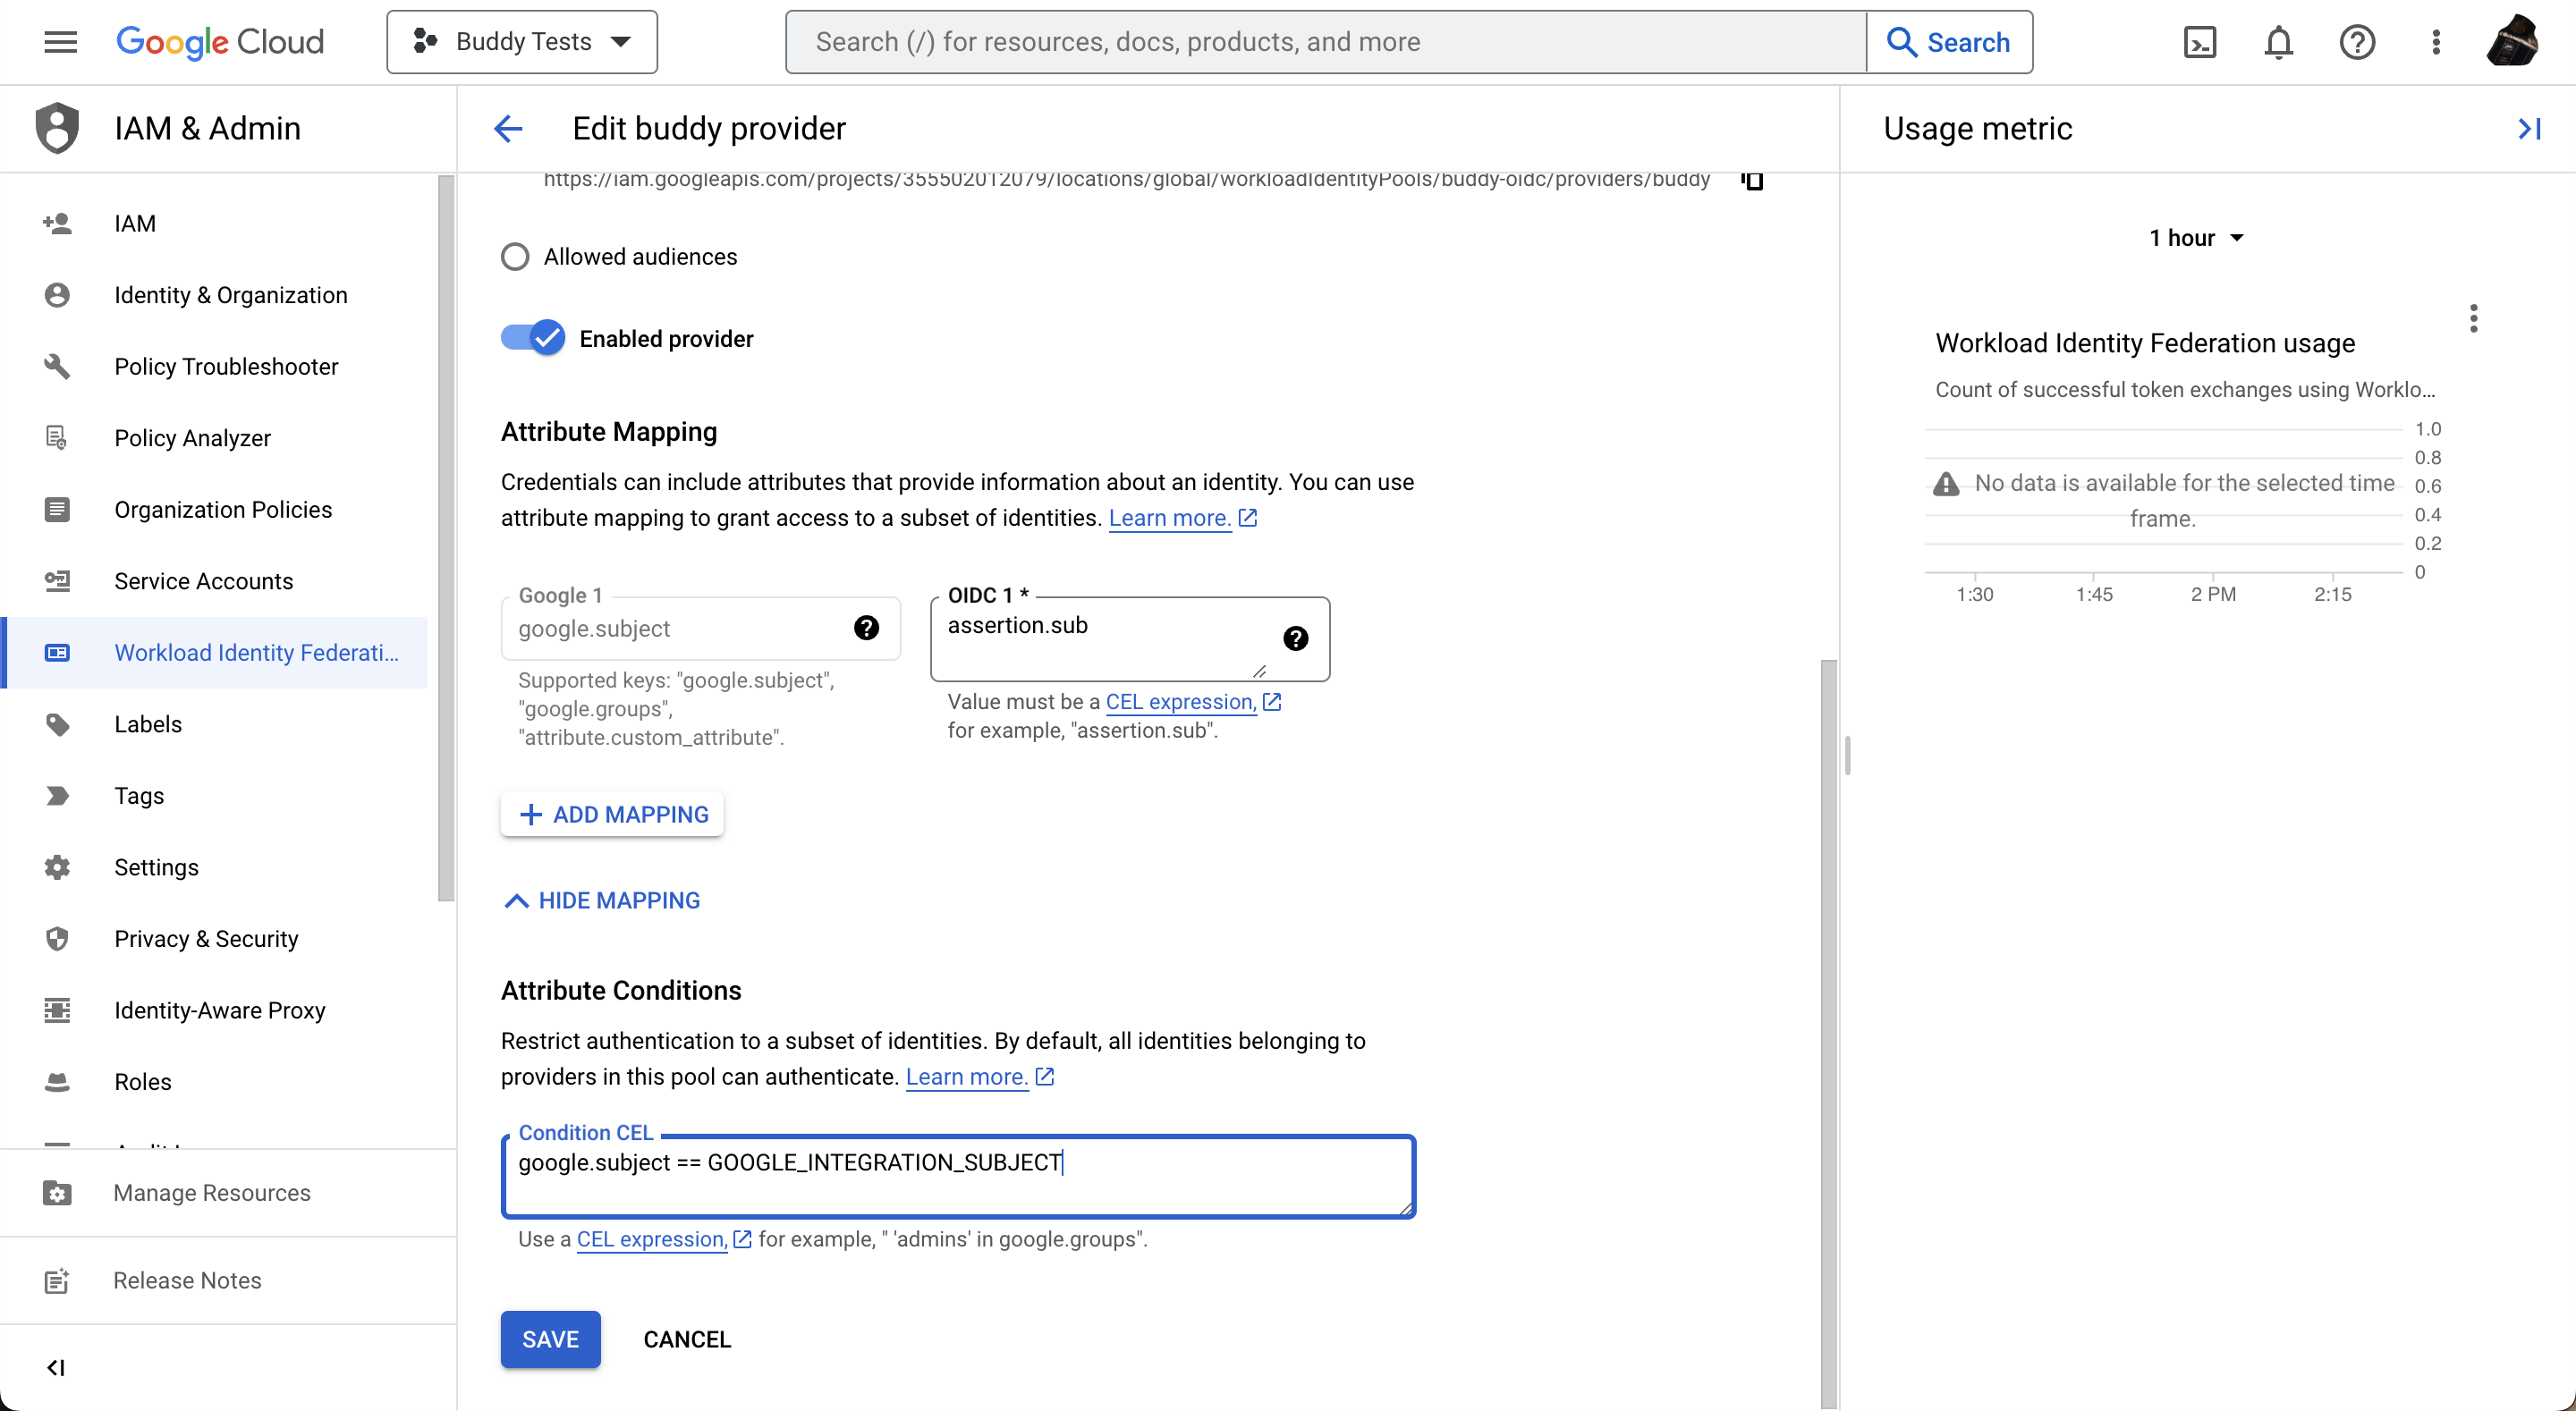Open the help question mark menu

click(2357, 42)
